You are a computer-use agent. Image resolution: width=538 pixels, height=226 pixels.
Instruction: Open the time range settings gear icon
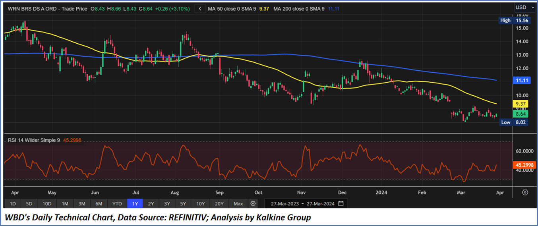click(253, 204)
